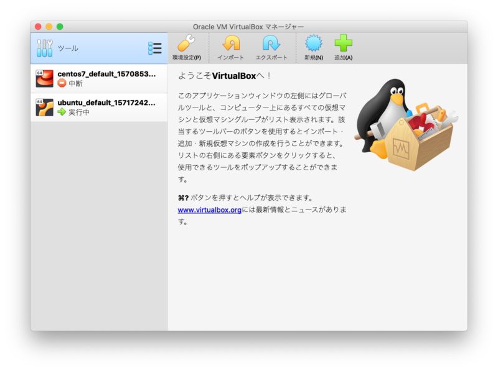Click the suspended (中断) status icon

tap(62, 83)
